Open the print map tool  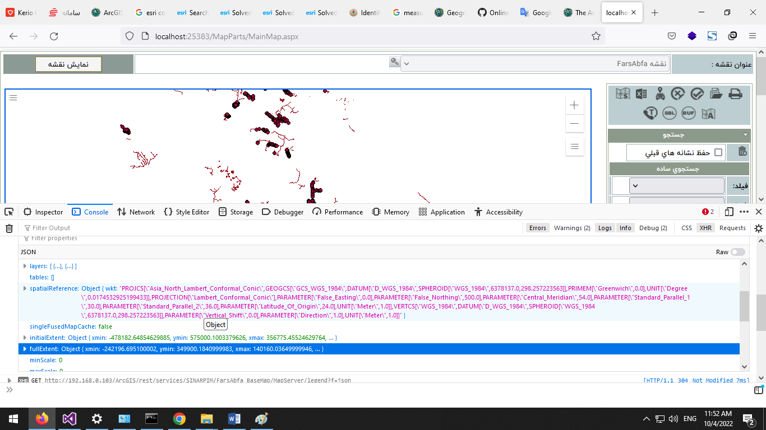coord(735,94)
